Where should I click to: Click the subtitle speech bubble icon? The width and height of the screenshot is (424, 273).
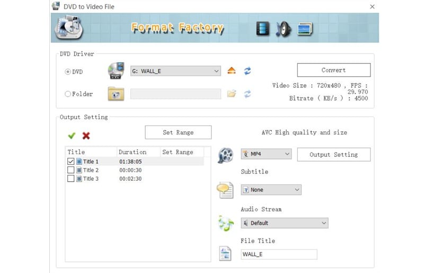[225, 190]
